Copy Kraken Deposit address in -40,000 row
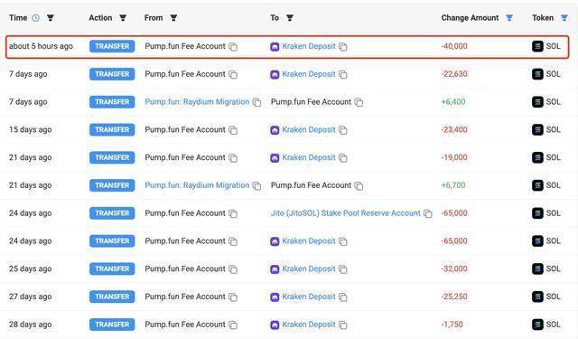 [343, 46]
